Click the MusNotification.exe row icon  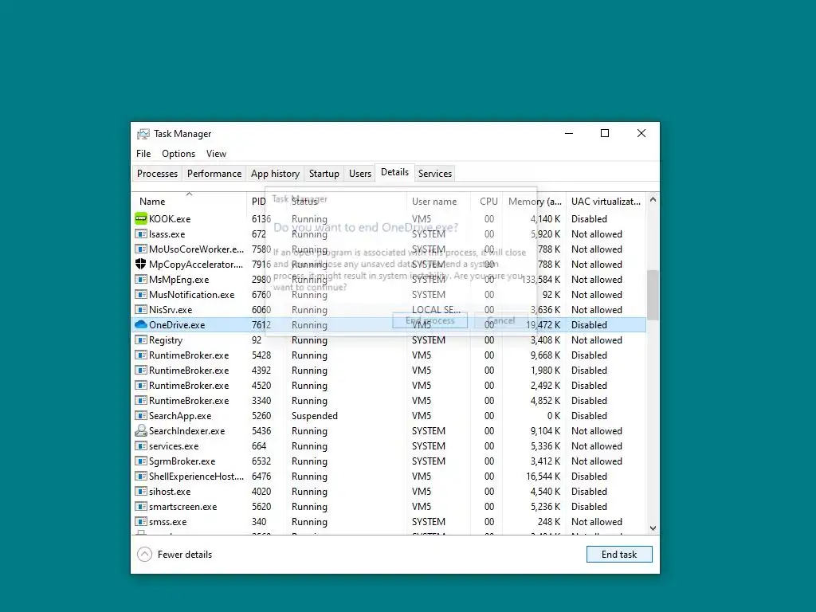[140, 294]
